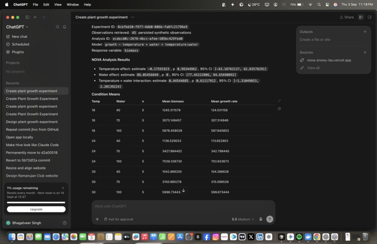Open the 5.5 Medium model dropdown

(243, 219)
